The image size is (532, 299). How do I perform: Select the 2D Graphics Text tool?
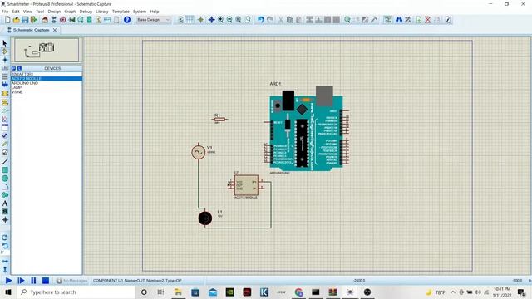coord(5,203)
